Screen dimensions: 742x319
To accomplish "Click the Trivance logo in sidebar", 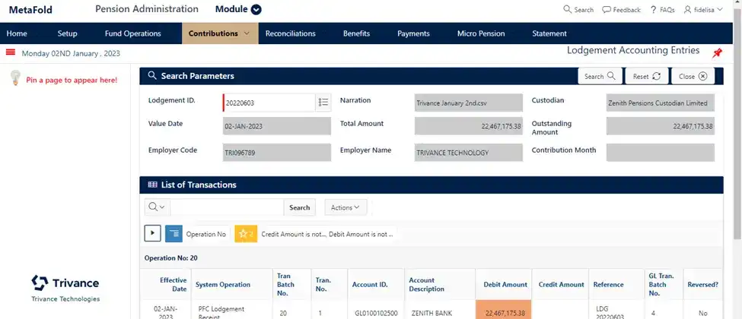I will [x=65, y=288].
